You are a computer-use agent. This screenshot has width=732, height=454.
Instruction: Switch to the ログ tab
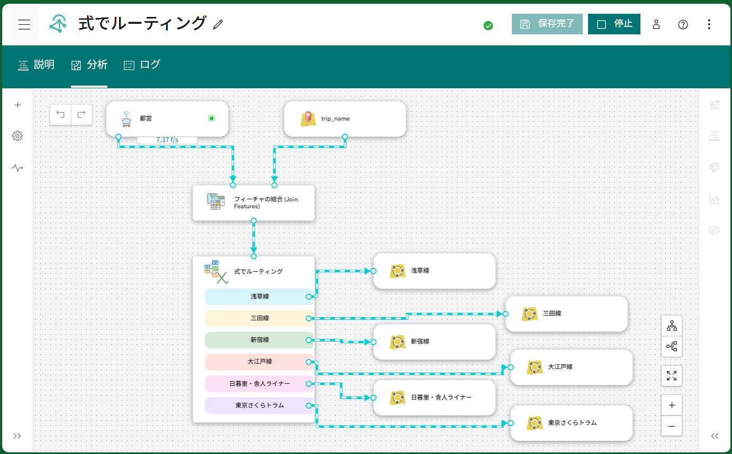coord(142,65)
